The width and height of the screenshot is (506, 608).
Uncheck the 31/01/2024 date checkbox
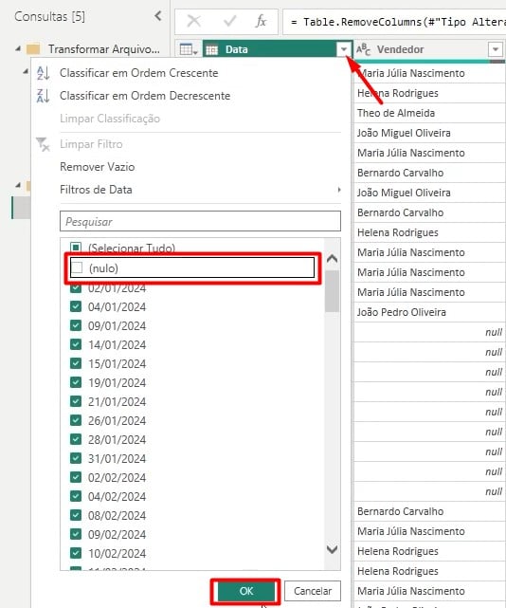(76, 458)
